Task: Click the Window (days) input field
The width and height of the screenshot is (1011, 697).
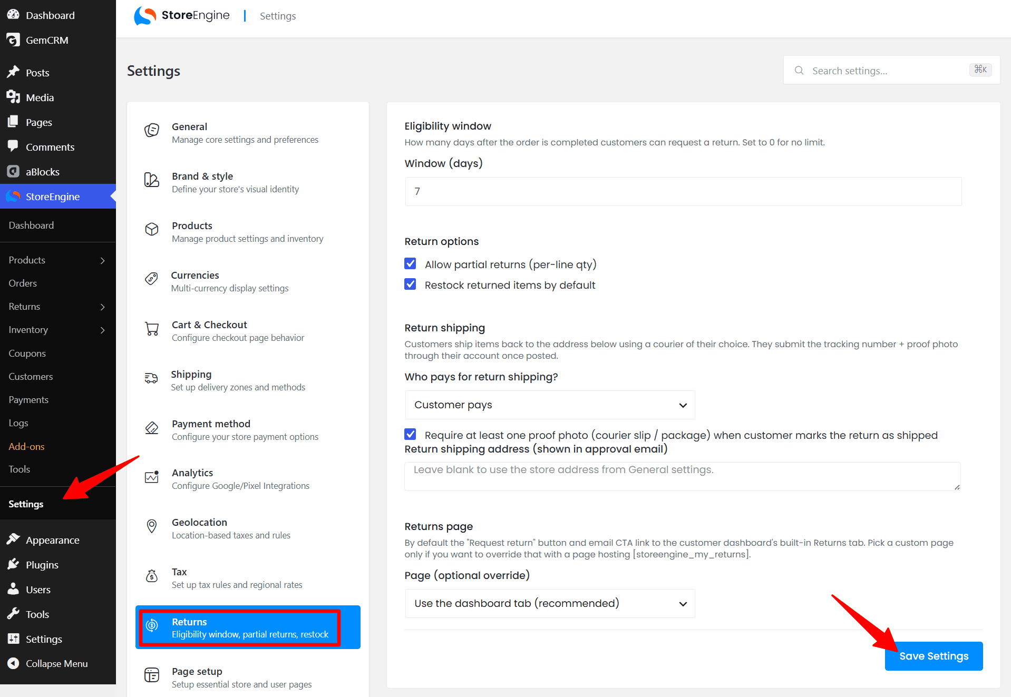Action: pyautogui.click(x=683, y=191)
